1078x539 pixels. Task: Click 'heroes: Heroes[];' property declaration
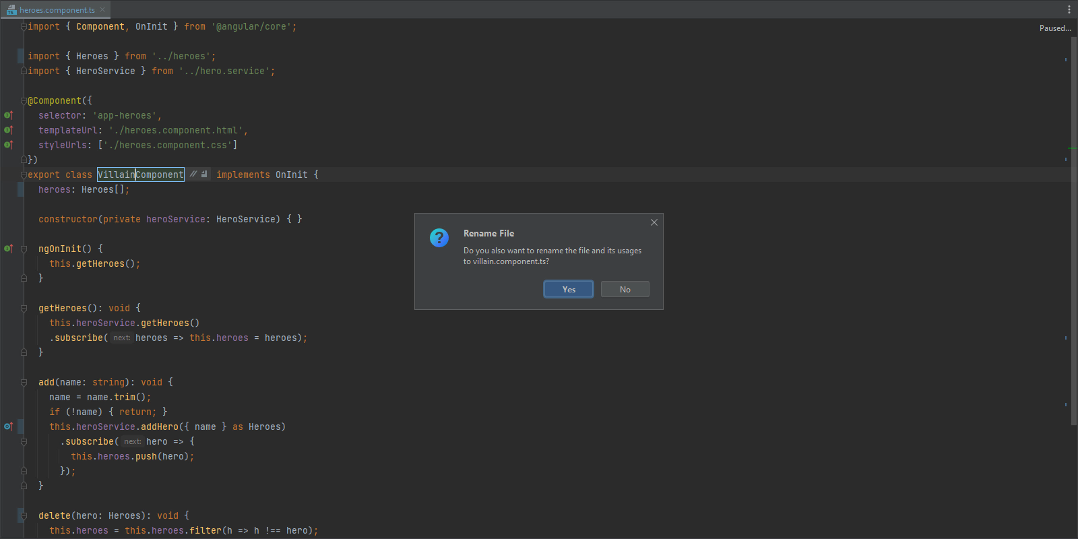(84, 189)
